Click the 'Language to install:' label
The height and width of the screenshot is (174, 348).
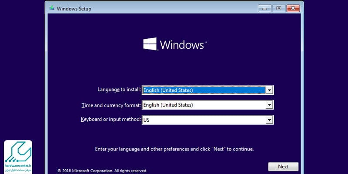(119, 90)
